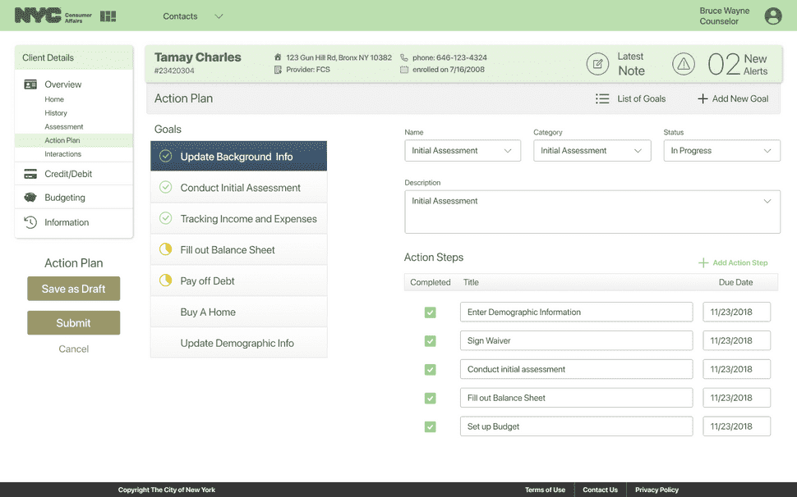Click the due date field for Fill out Balance Sheet
This screenshot has height=497, width=797.
736,398
